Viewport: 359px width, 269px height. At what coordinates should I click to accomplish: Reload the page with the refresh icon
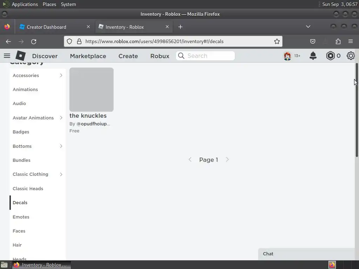pyautogui.click(x=34, y=41)
